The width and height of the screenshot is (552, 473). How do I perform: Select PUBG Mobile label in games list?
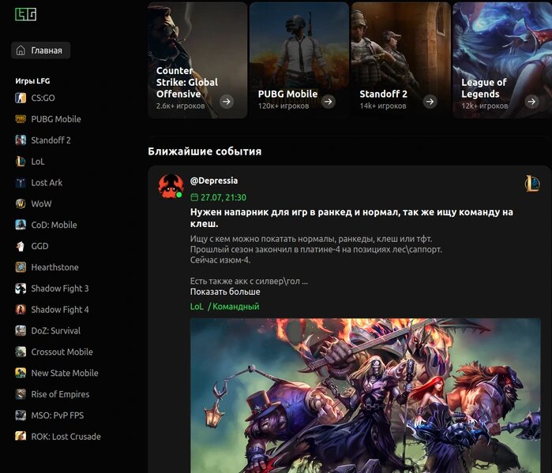pos(56,119)
